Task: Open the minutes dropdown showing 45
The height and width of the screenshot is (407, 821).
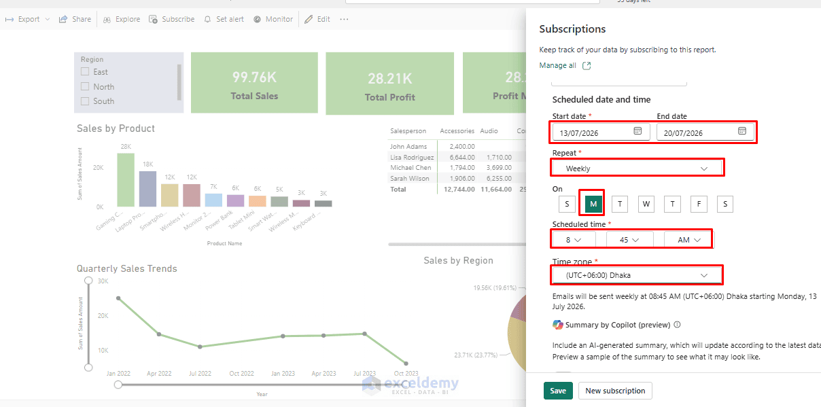Action: point(630,240)
